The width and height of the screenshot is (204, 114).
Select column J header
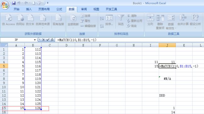point(167,45)
